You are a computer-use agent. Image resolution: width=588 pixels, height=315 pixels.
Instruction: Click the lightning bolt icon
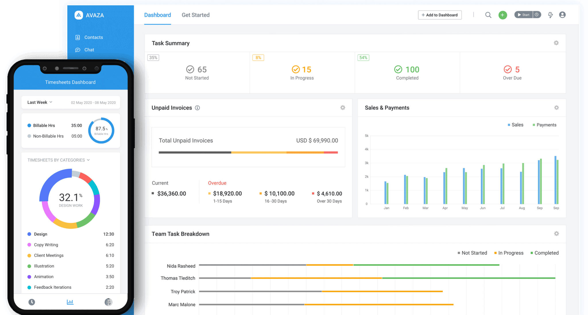(550, 15)
